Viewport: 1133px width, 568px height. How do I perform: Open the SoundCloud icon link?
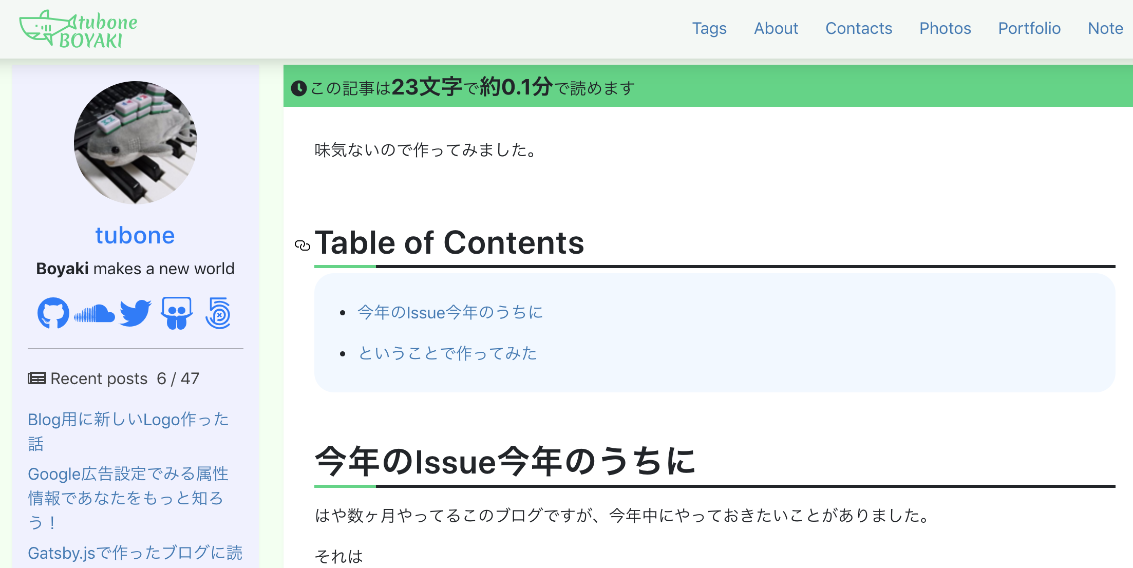[x=95, y=313]
